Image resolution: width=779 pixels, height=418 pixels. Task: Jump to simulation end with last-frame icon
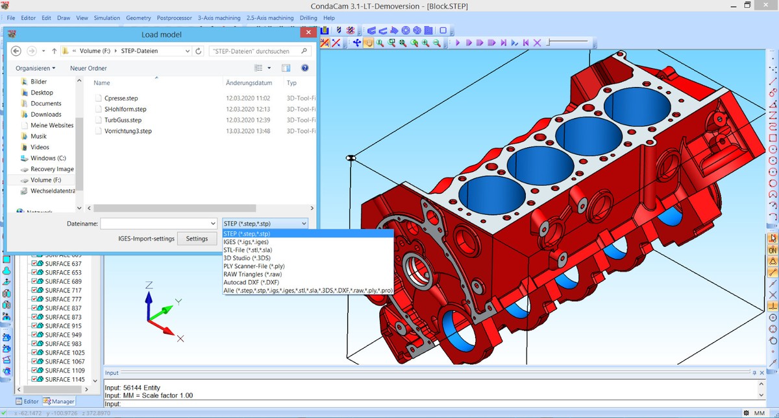coord(504,43)
